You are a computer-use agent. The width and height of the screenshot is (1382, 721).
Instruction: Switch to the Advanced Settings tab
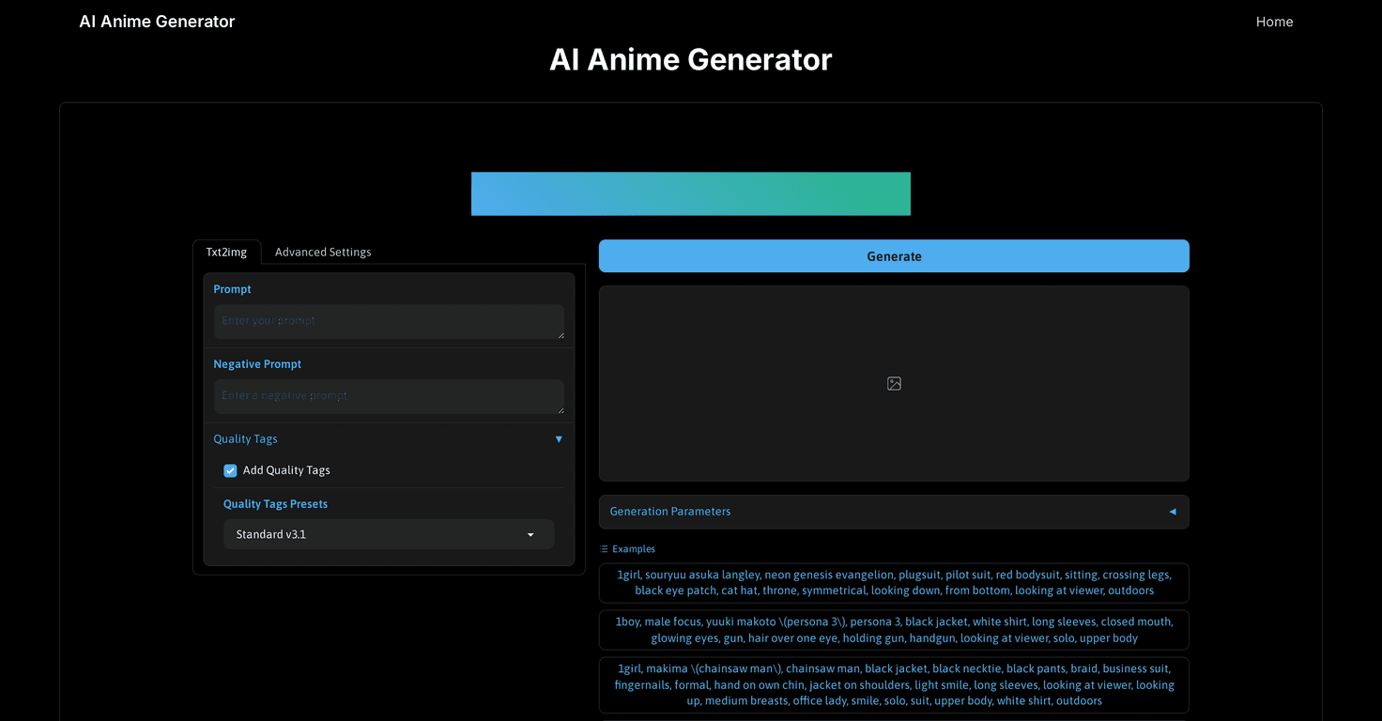pyautogui.click(x=322, y=252)
